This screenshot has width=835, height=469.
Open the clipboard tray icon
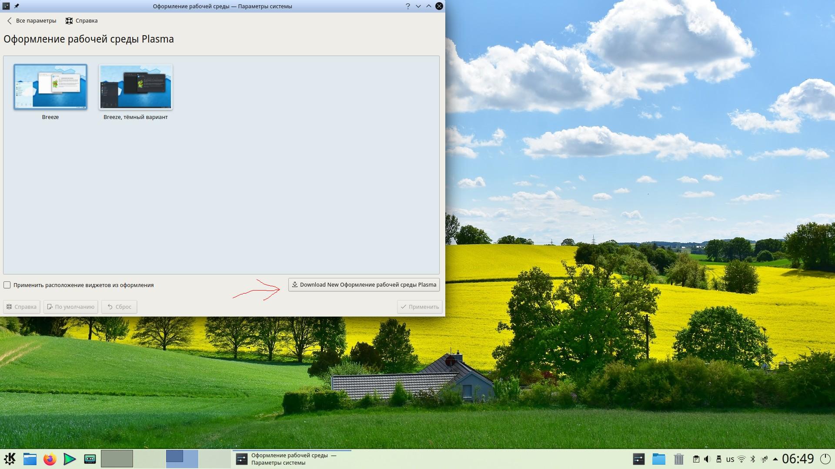click(x=696, y=459)
